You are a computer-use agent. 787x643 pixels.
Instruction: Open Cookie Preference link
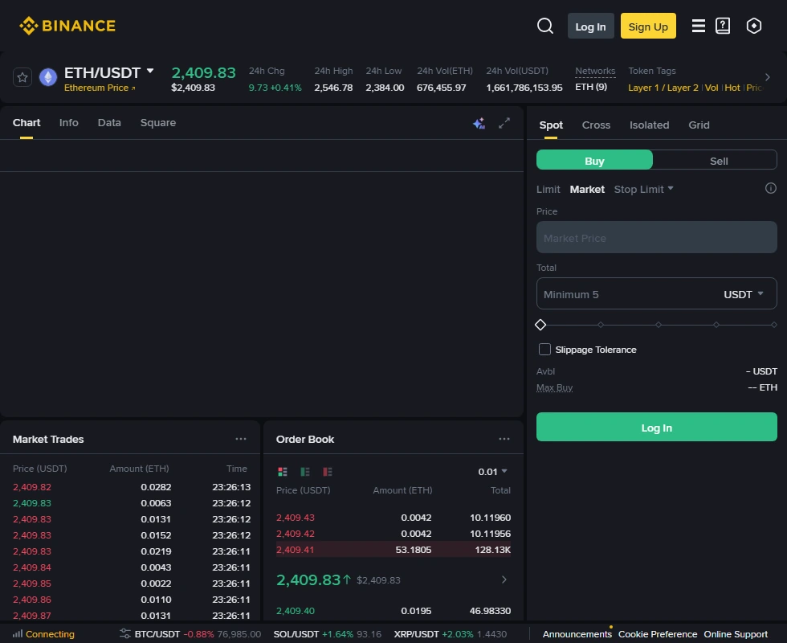[x=658, y=634]
